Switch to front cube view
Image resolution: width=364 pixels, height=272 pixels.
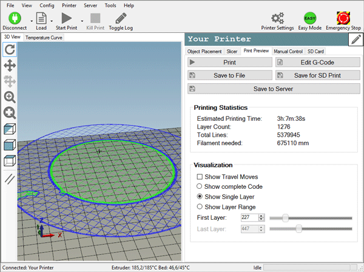point(10,145)
